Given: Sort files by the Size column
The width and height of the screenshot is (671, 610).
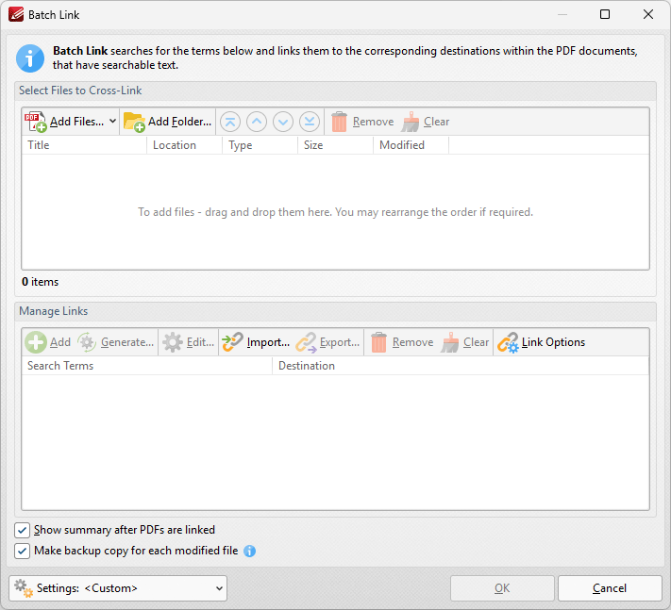Looking at the screenshot, I should pyautogui.click(x=335, y=145).
